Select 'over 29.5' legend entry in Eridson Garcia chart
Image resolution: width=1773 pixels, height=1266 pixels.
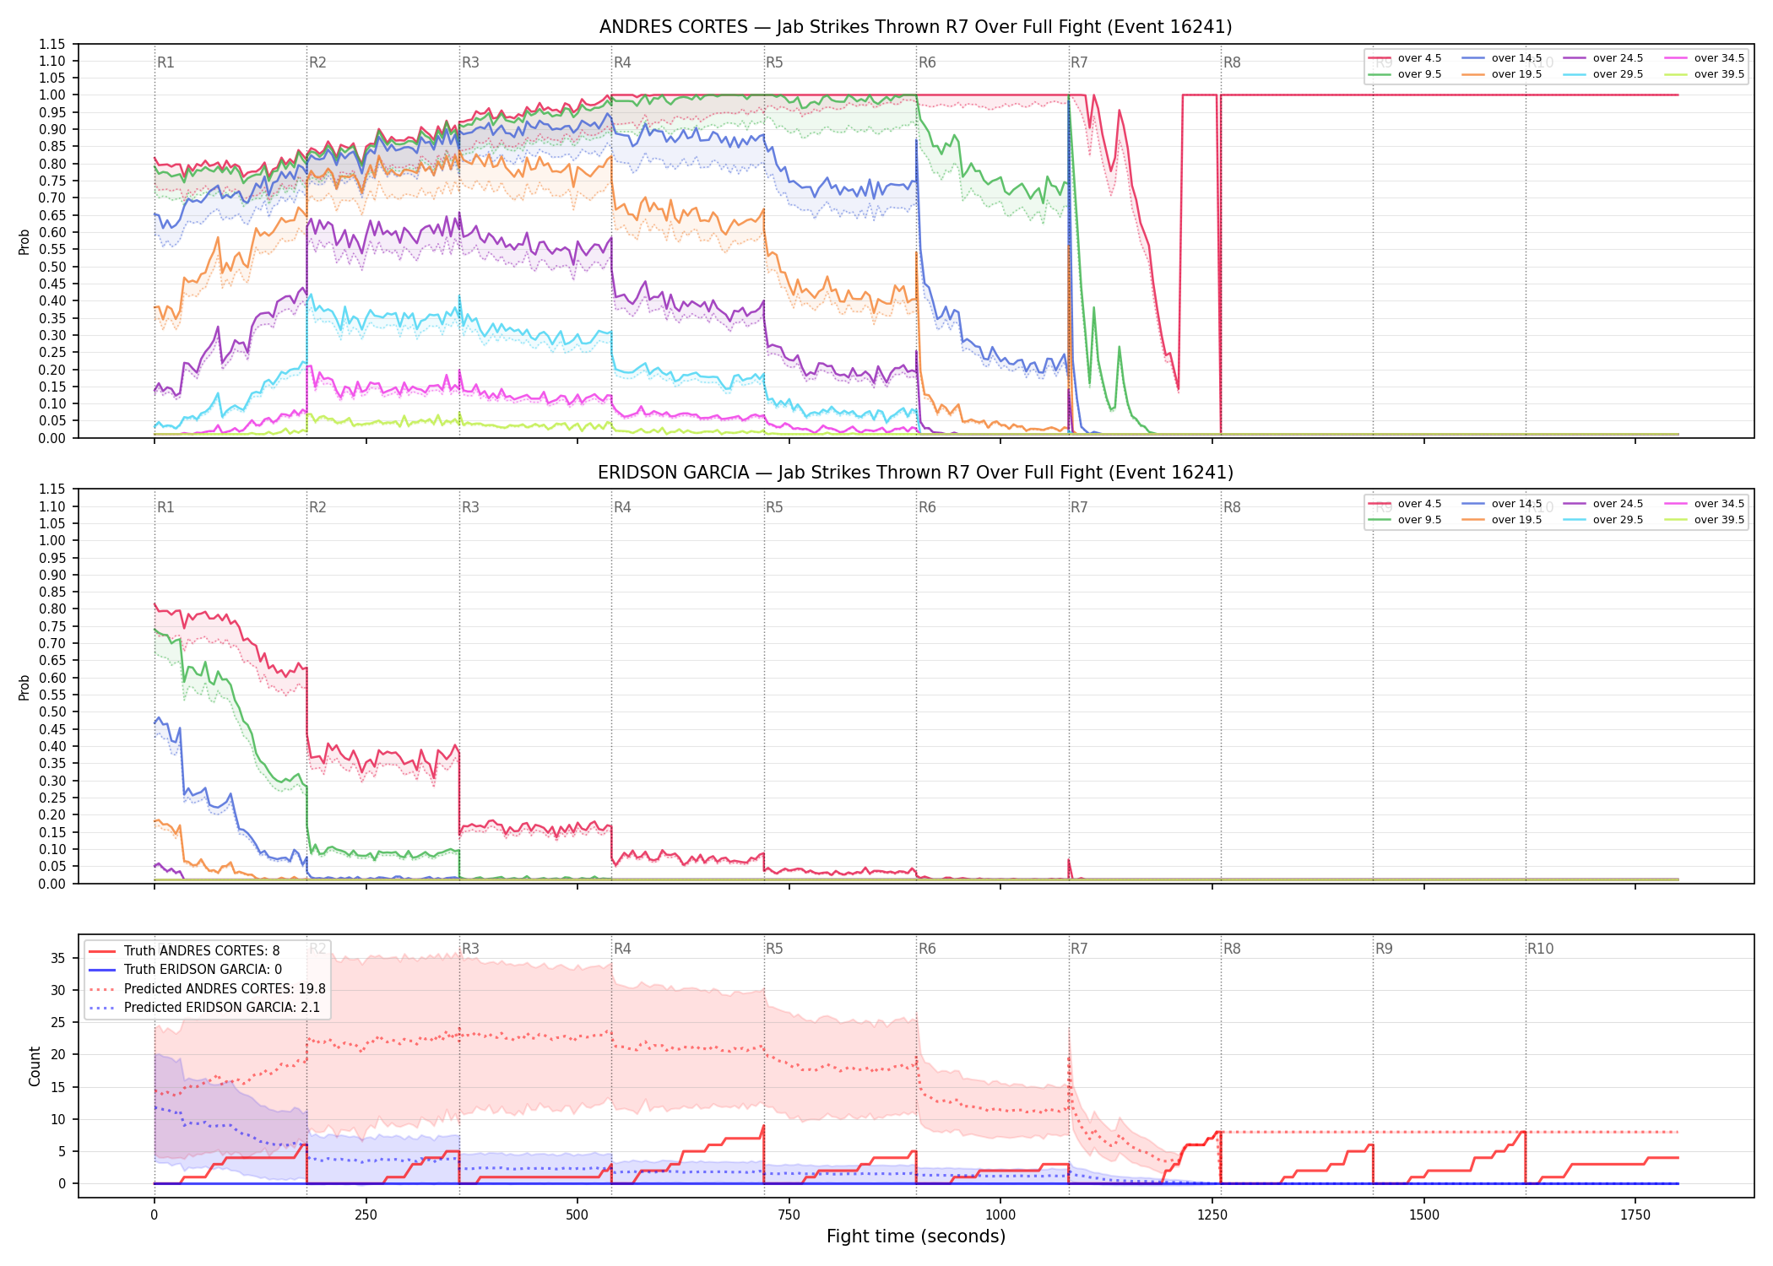tap(1603, 520)
